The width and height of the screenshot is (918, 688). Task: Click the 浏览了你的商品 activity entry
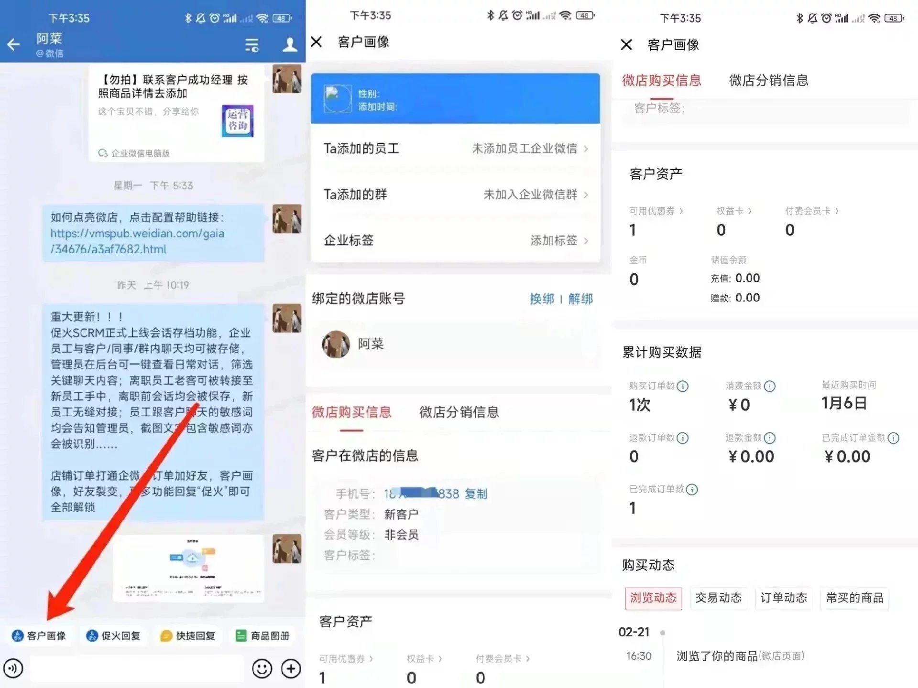[x=740, y=656]
